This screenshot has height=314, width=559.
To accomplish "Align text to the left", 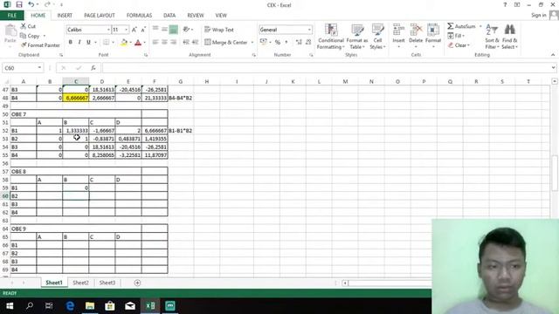I will 155,42.
